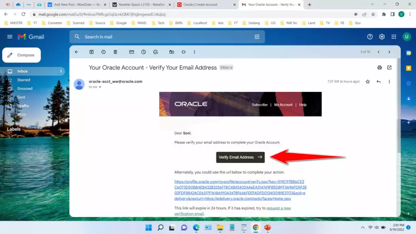Select the Inbox folder
This screenshot has height=234, width=416.
pos(33,71)
